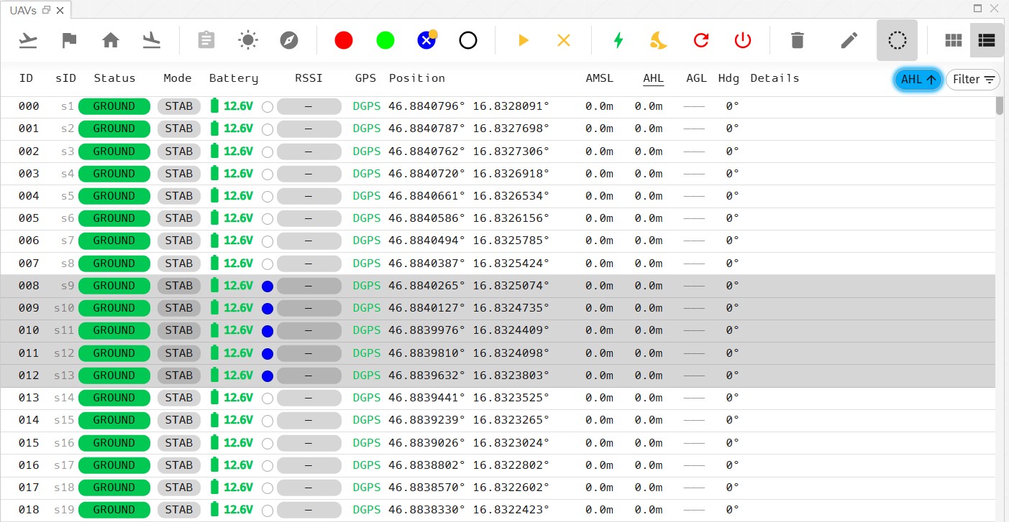Select the green color circle
The height and width of the screenshot is (522, 1009).
[385, 40]
